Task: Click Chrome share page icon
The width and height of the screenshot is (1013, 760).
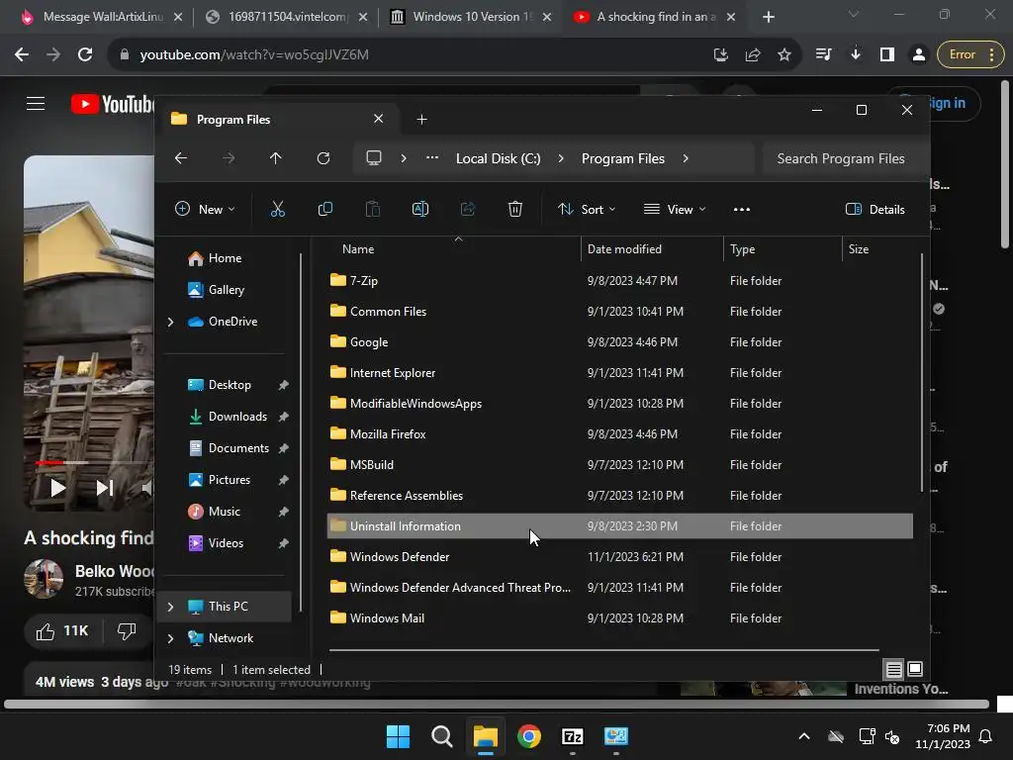Action: pos(753,55)
